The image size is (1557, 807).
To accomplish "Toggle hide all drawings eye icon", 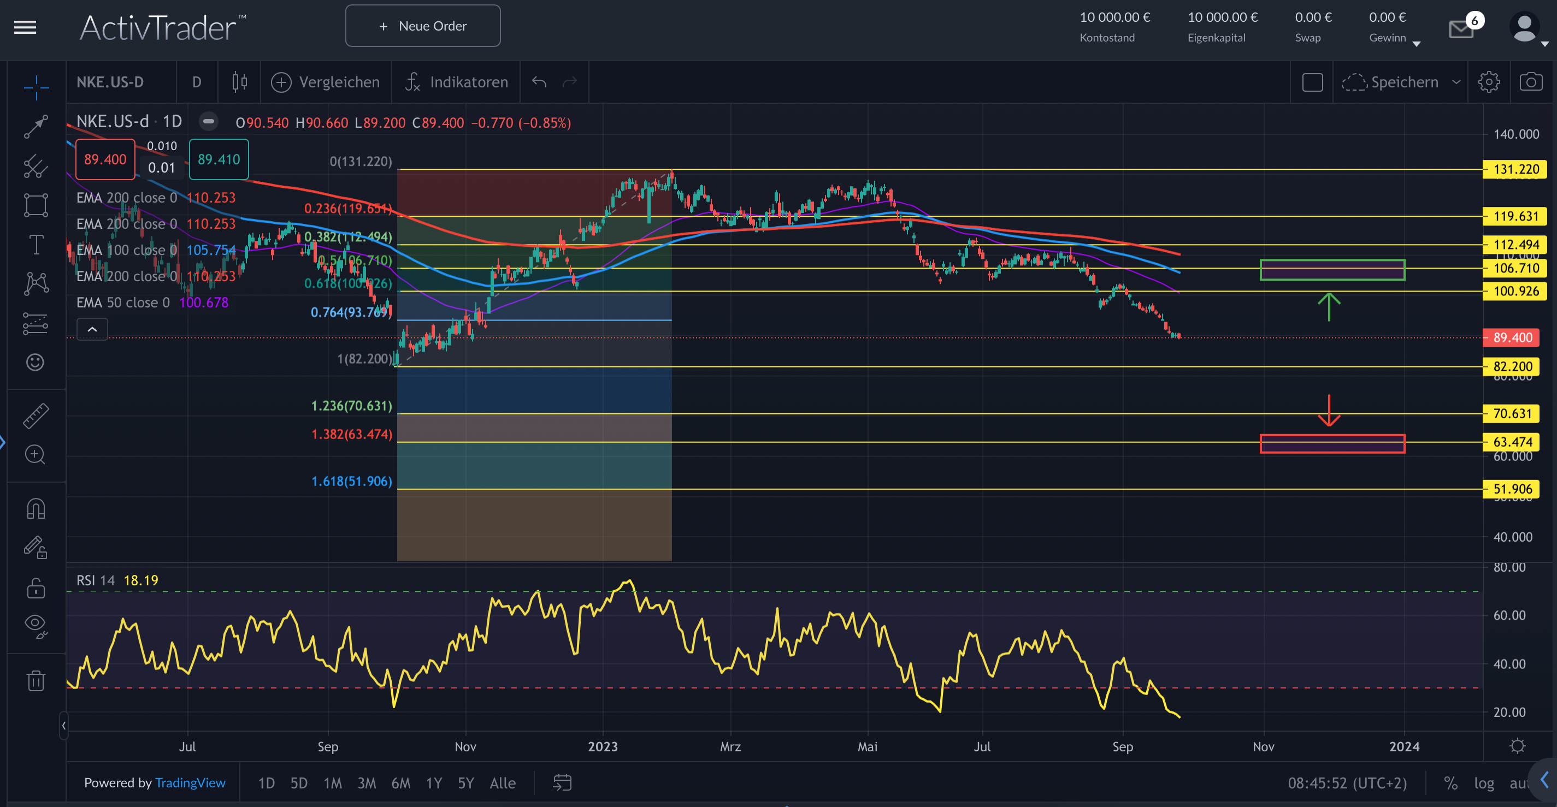I will point(36,625).
